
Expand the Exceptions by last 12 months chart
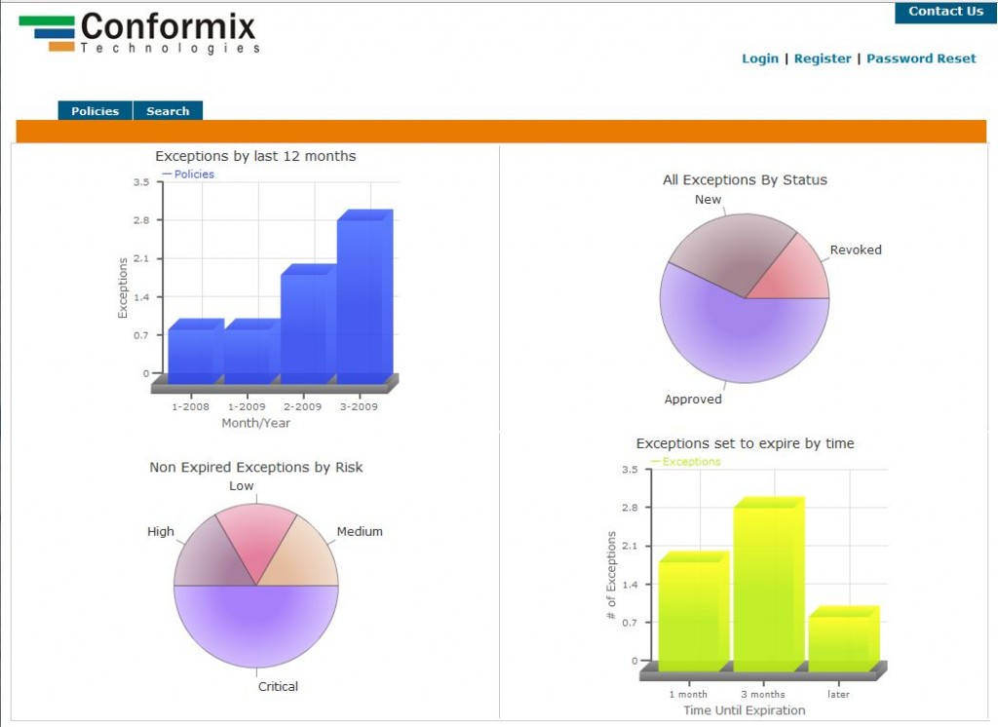pyautogui.click(x=256, y=156)
